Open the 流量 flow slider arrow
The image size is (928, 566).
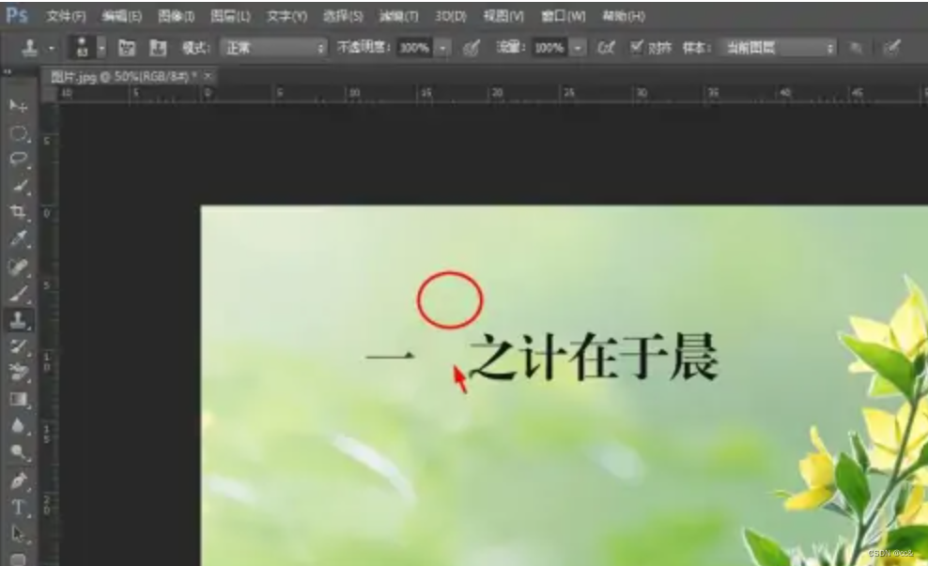point(579,48)
